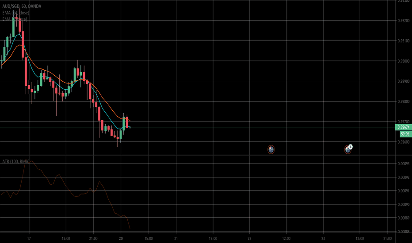Click the 20 date label on time axis
This screenshot has width=412, height=243.
tap(121, 239)
